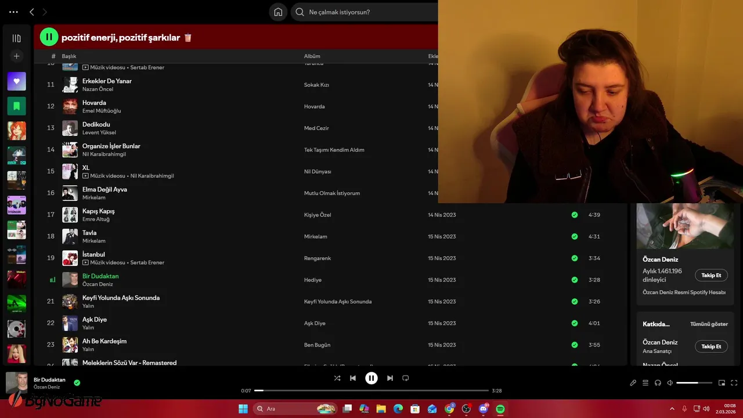Toggle saved checkmark on İstanbul row
Screen dimensions: 743x418
(575, 258)
